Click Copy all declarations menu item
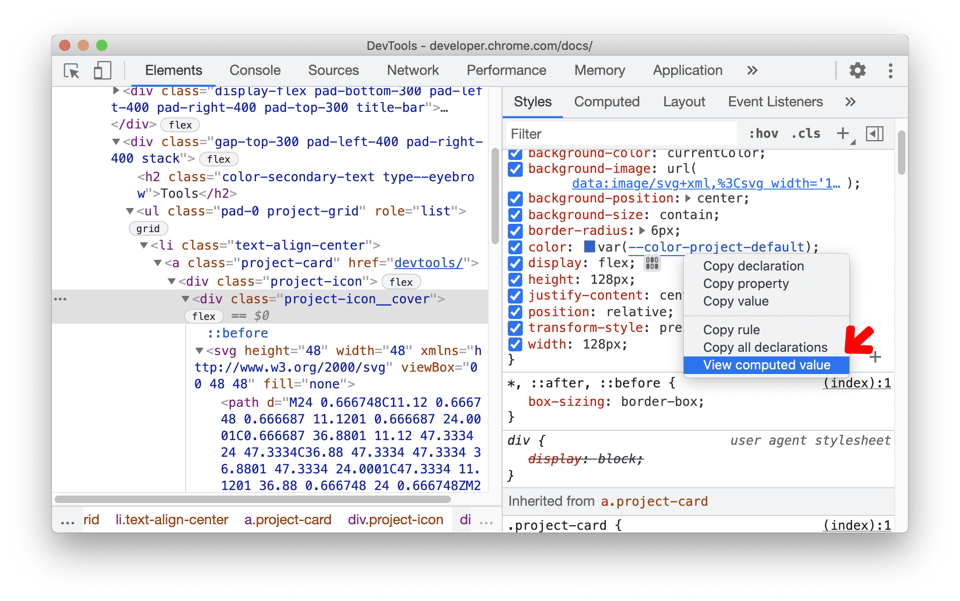 click(x=763, y=346)
